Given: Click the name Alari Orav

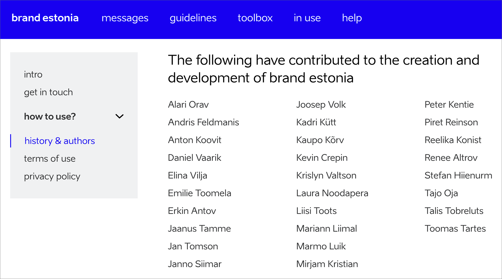Looking at the screenshot, I should coord(188,105).
